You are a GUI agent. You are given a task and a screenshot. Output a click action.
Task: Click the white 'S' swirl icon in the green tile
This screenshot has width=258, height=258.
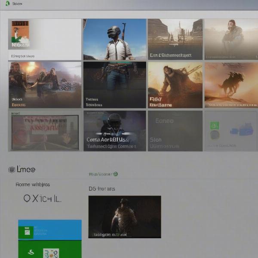click(31, 252)
